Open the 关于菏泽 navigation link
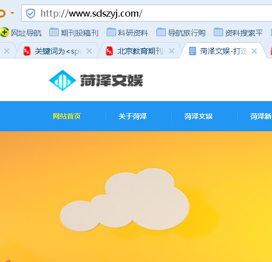 point(133,116)
